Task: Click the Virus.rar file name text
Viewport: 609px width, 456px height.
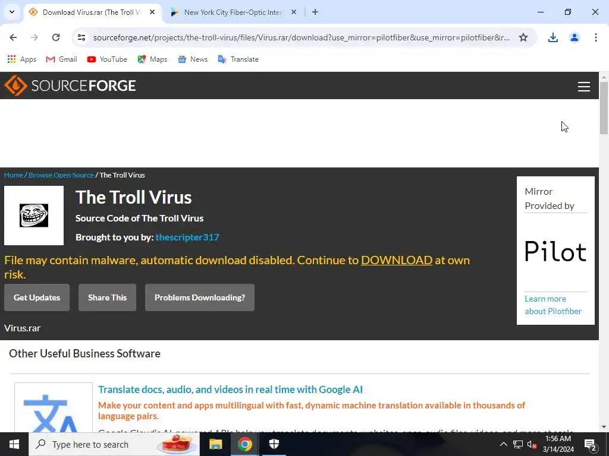Action: tap(22, 328)
